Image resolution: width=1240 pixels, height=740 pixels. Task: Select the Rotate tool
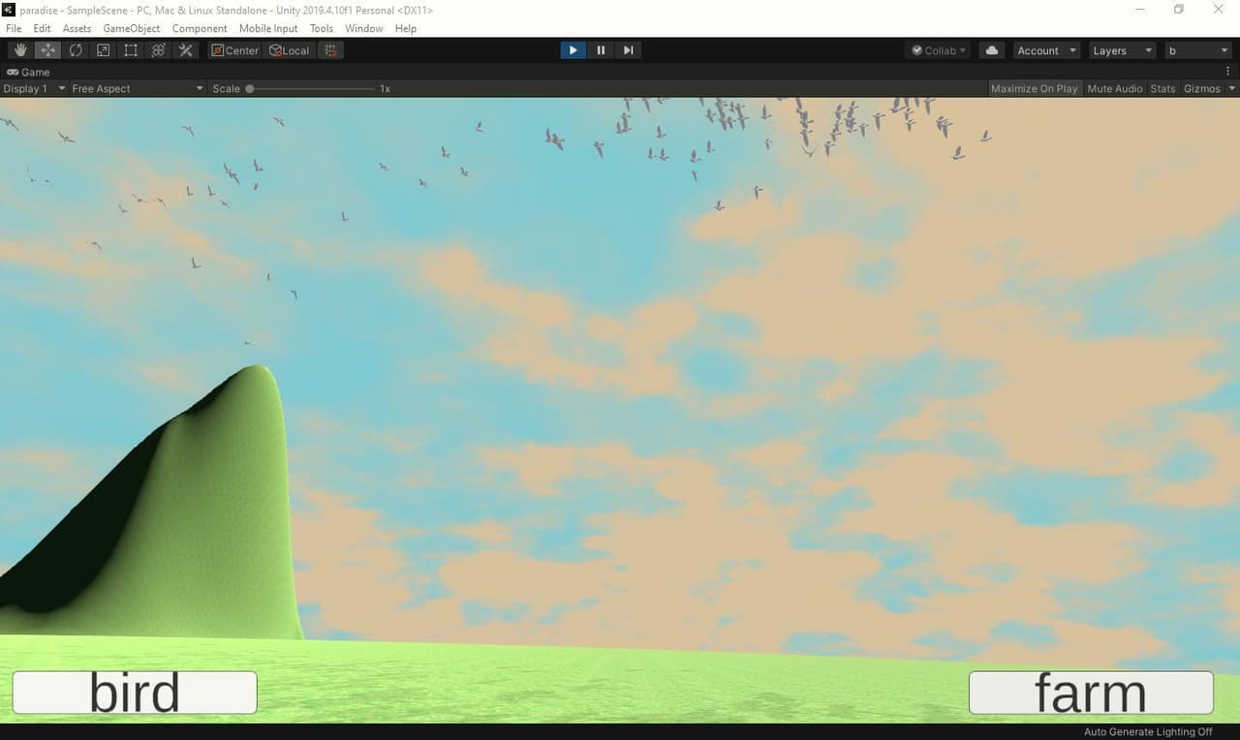pyautogui.click(x=76, y=50)
